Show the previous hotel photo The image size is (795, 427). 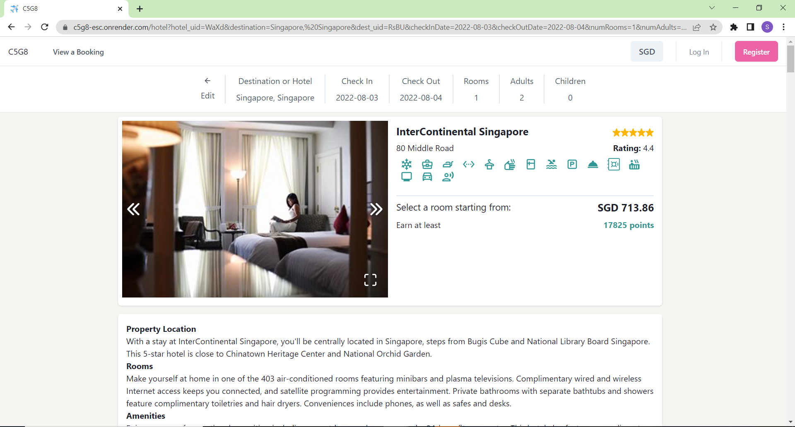133,209
